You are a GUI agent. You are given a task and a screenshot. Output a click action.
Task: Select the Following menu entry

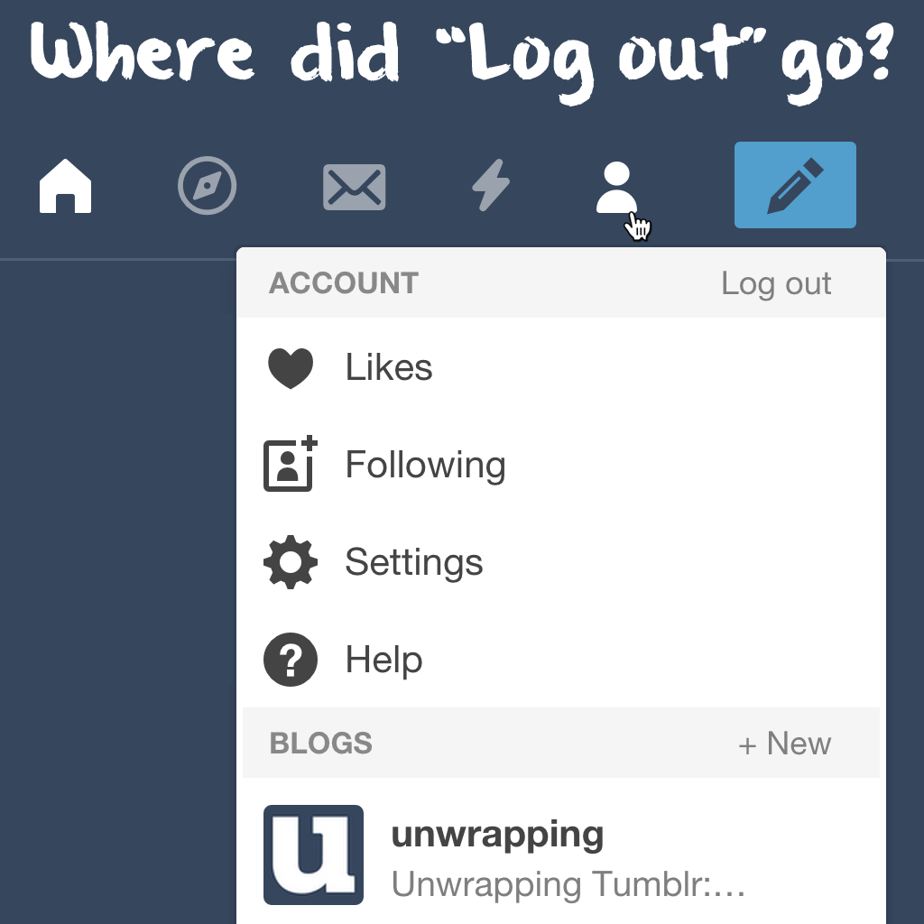click(425, 464)
